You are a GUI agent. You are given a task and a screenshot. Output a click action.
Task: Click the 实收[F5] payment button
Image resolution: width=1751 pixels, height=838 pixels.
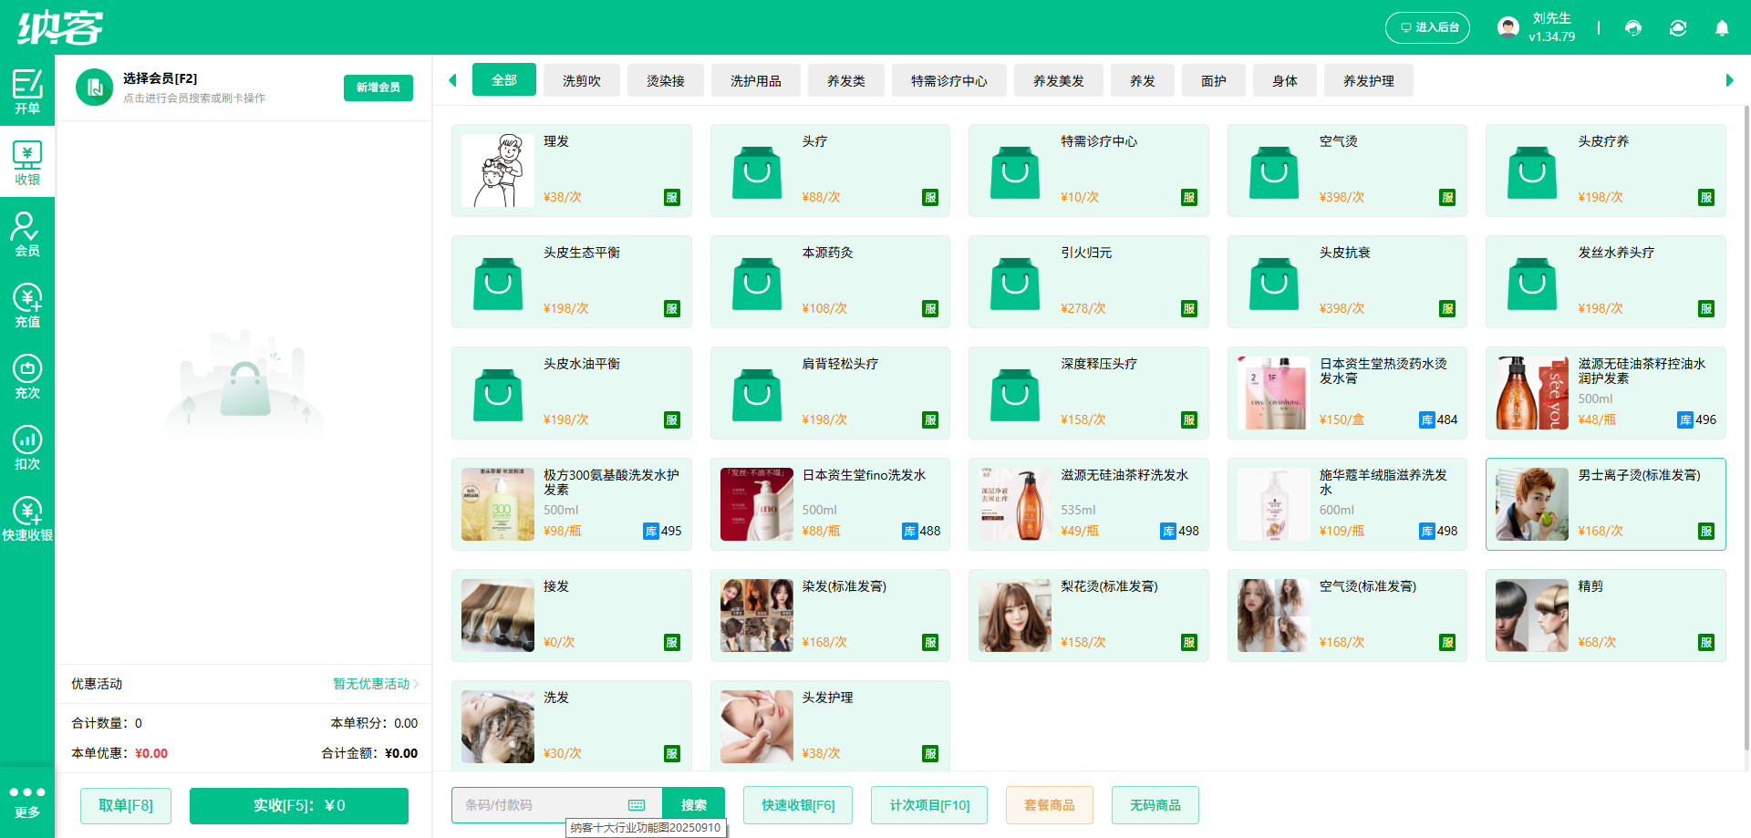299,805
